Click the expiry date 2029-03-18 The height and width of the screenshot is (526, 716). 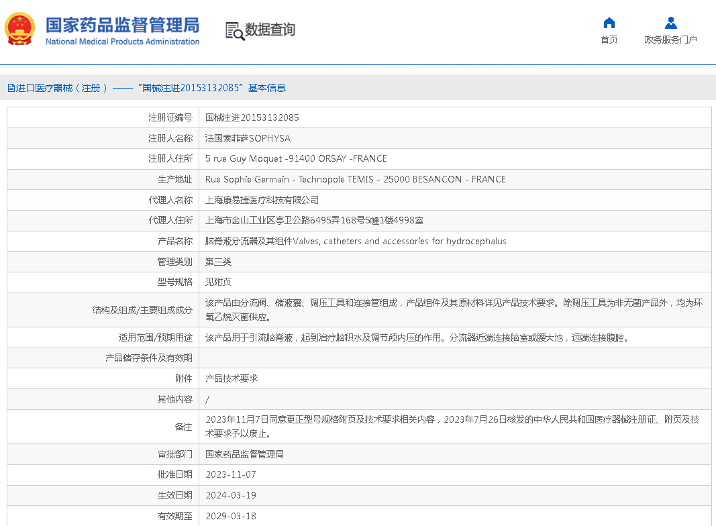coord(230,516)
